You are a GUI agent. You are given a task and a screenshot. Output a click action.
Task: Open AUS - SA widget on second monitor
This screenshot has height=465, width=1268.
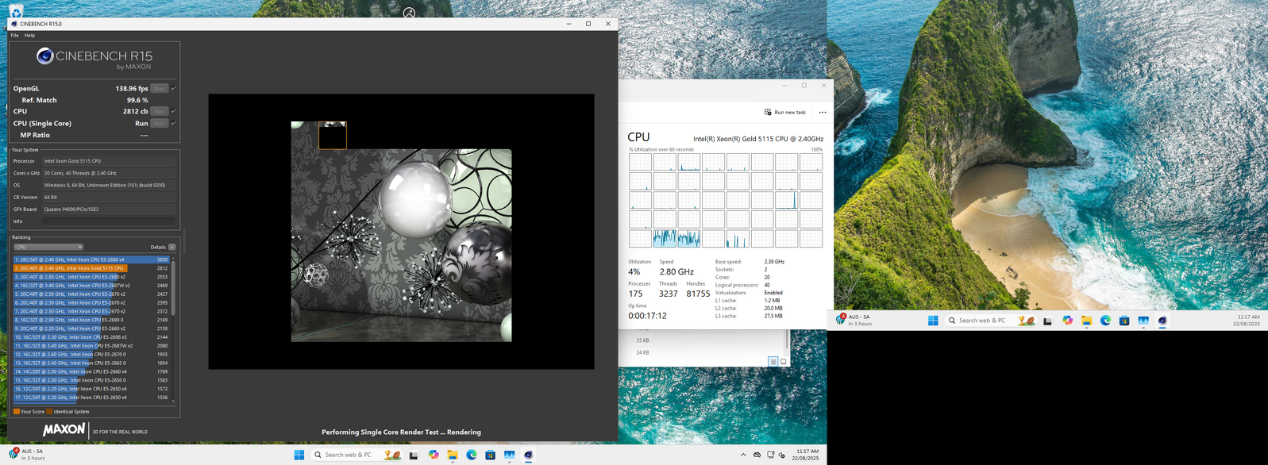tap(854, 321)
